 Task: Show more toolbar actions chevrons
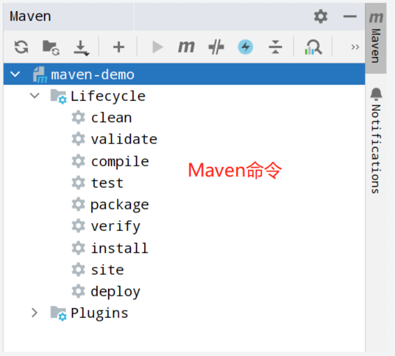tap(355, 47)
